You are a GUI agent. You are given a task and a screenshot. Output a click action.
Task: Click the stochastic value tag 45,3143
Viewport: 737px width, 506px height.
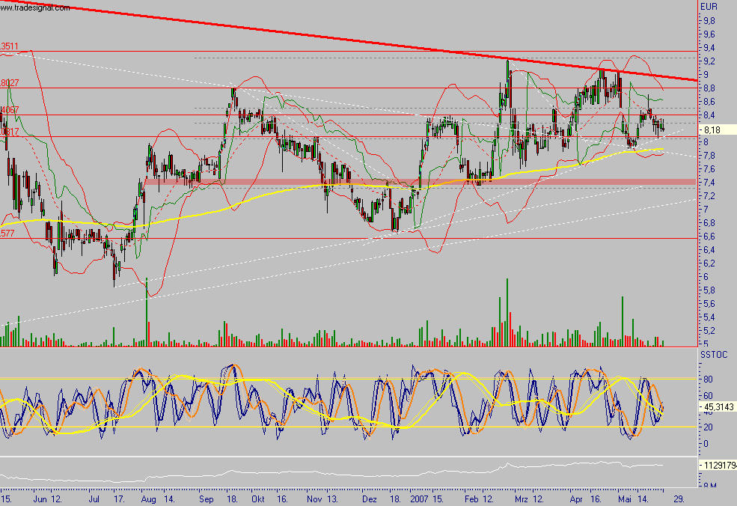[x=718, y=407]
